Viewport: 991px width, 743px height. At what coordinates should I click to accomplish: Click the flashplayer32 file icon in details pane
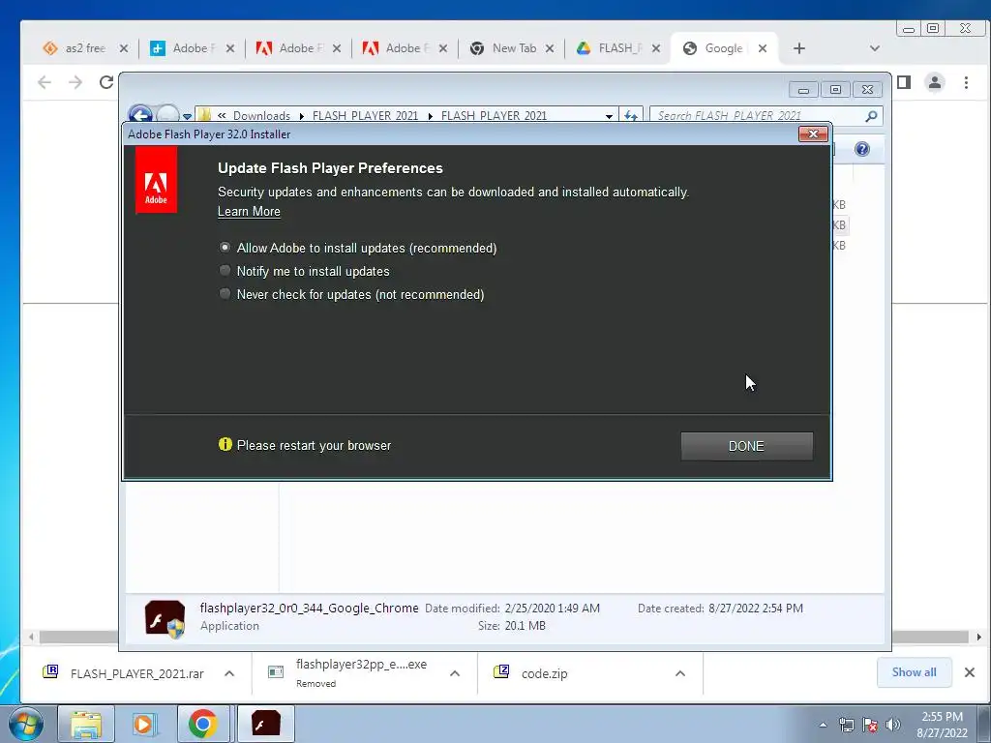(165, 618)
